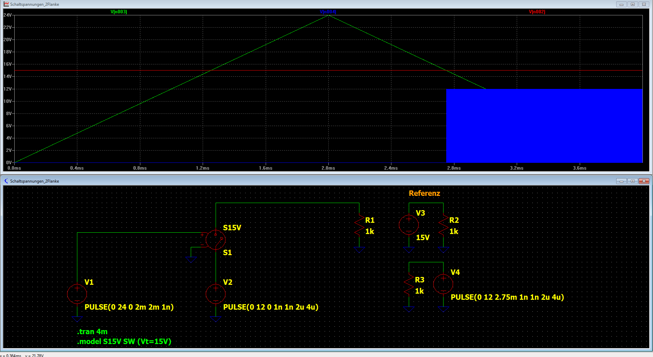Click the R3 resistor symbol
This screenshot has width=653, height=357.
coord(409,284)
